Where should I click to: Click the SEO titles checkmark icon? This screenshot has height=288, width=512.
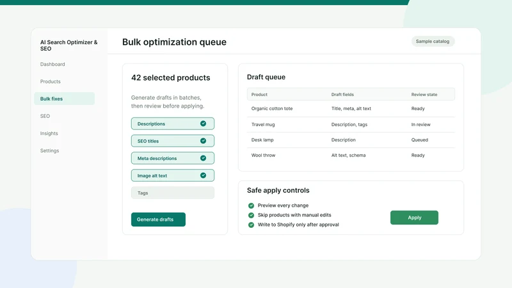pos(203,141)
